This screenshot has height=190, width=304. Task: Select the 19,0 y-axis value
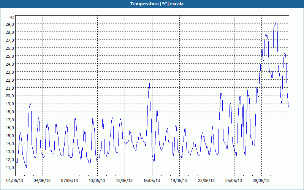pos(9,103)
